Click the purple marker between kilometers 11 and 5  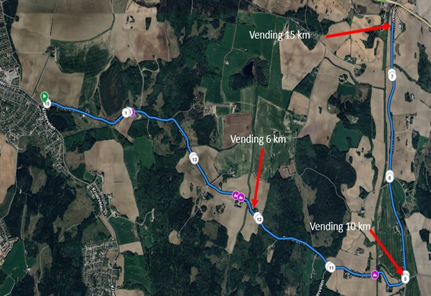pyautogui.click(x=375, y=274)
